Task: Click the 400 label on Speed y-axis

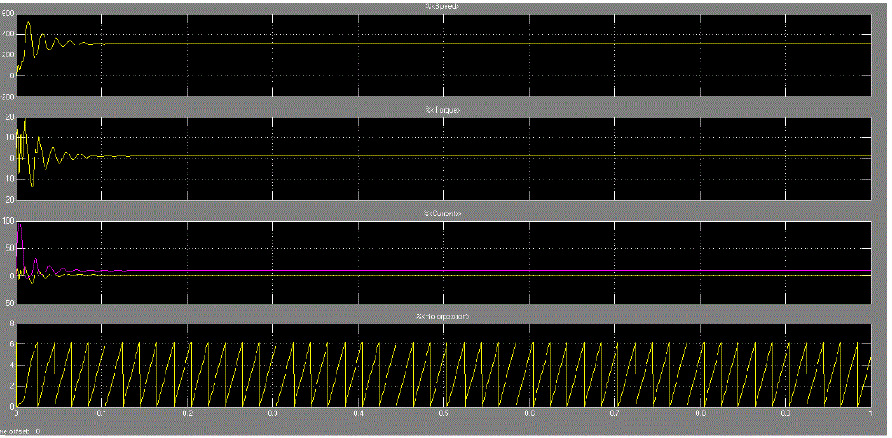Action: click(x=7, y=35)
